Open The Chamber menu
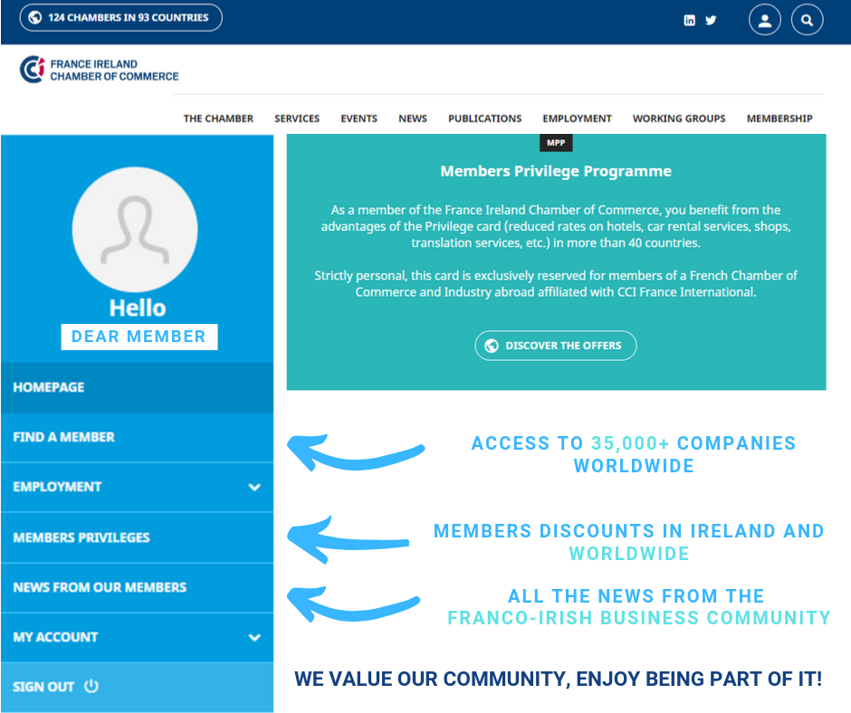Screen dimensions: 851x713 [218, 119]
